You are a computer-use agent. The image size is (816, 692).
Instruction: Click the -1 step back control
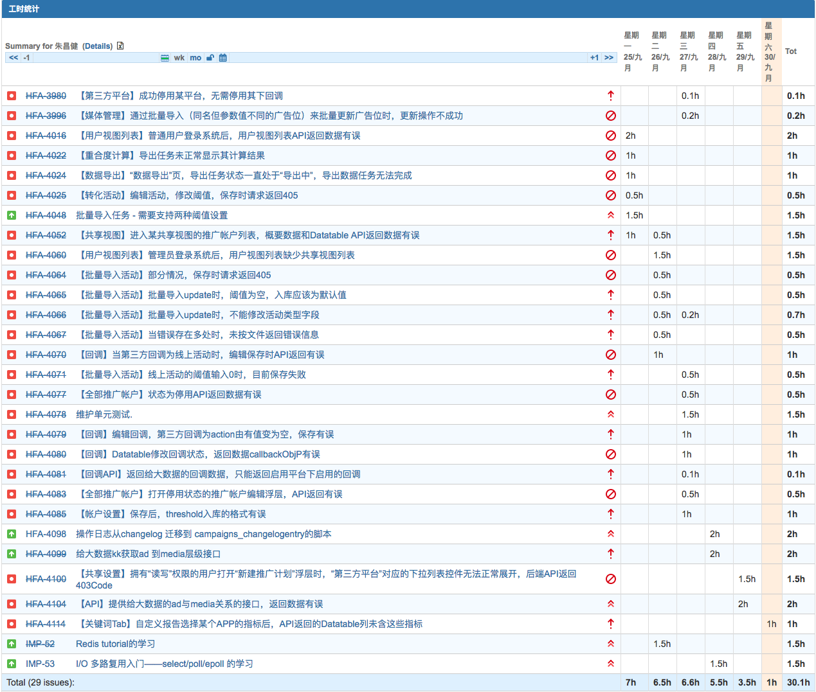click(x=26, y=58)
